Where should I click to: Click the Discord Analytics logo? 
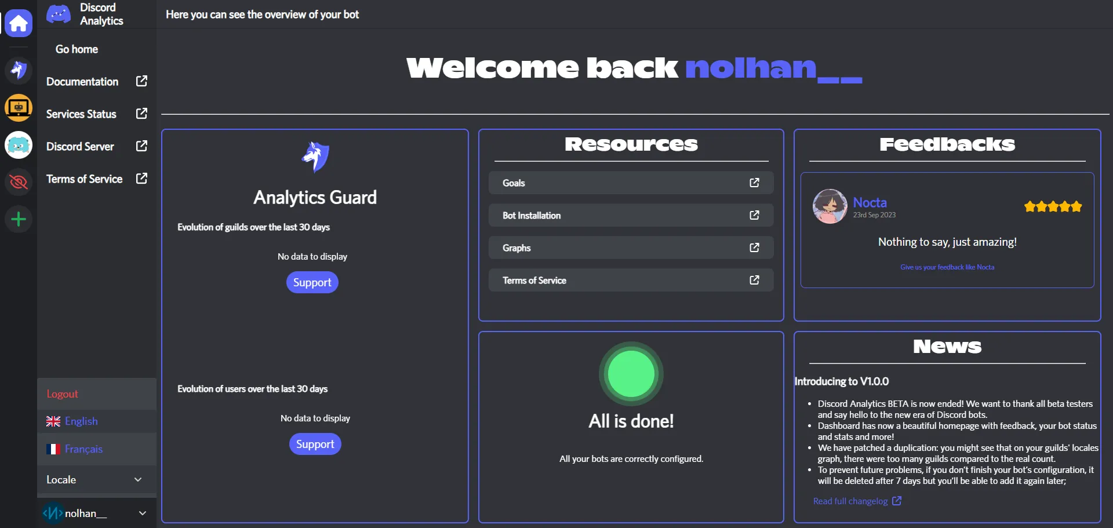pos(59,14)
